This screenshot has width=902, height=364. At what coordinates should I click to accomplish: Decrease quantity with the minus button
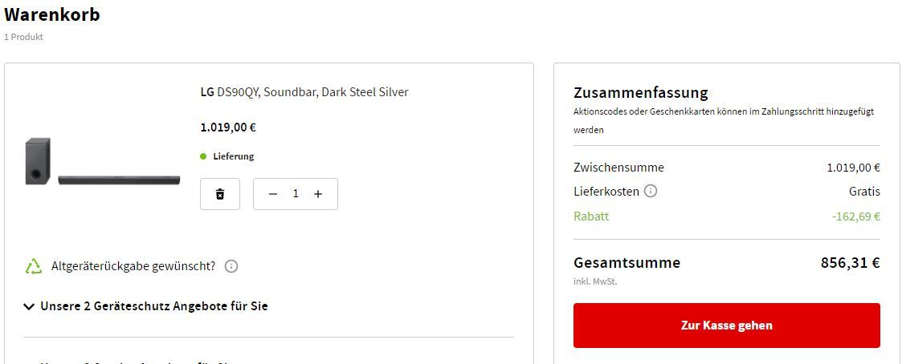(273, 194)
